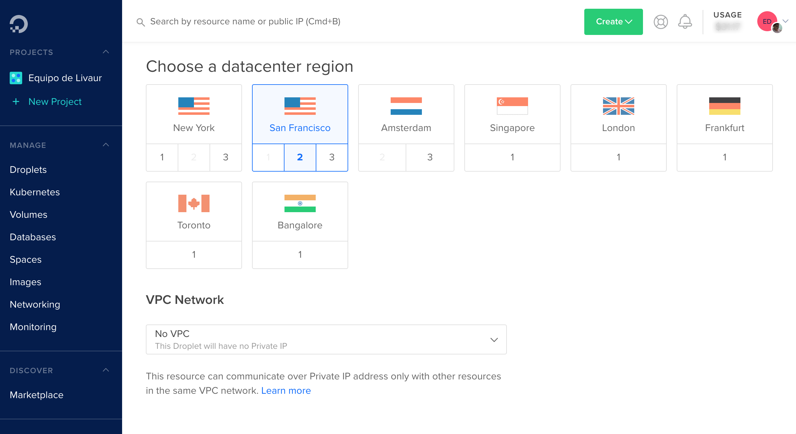796x434 pixels.
Task: Select the Singapore flag region
Action: 512,114
